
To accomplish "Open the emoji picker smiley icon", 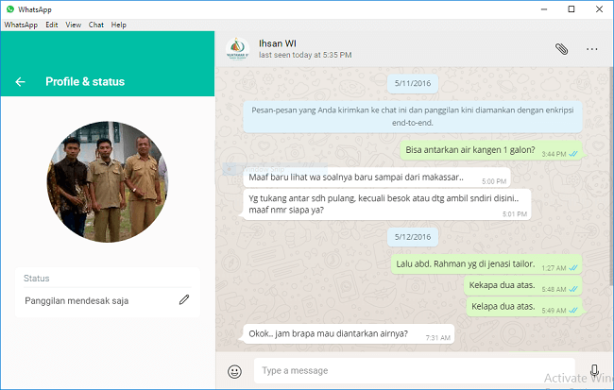I will click(234, 371).
